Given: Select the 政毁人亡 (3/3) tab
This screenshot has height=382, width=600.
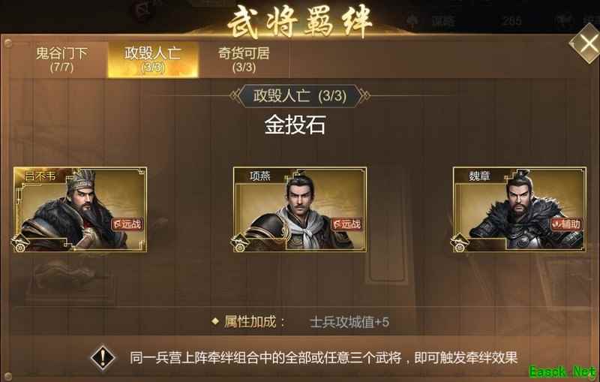Looking at the screenshot, I should pos(153,60).
